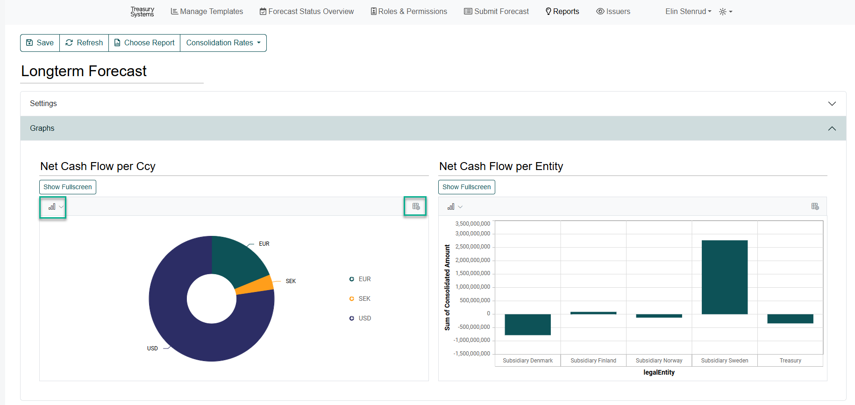Click table view icon on Ccy chart
Viewport: 855px width, 405px height.
point(416,206)
